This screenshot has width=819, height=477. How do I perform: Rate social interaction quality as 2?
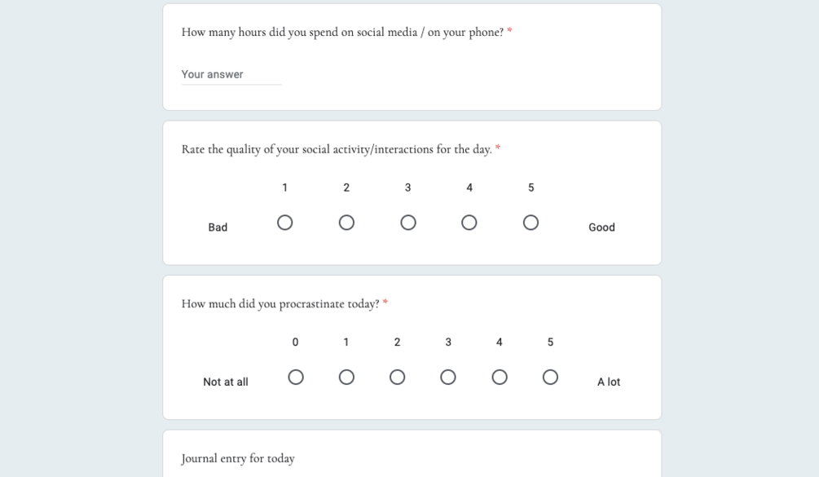(x=346, y=223)
